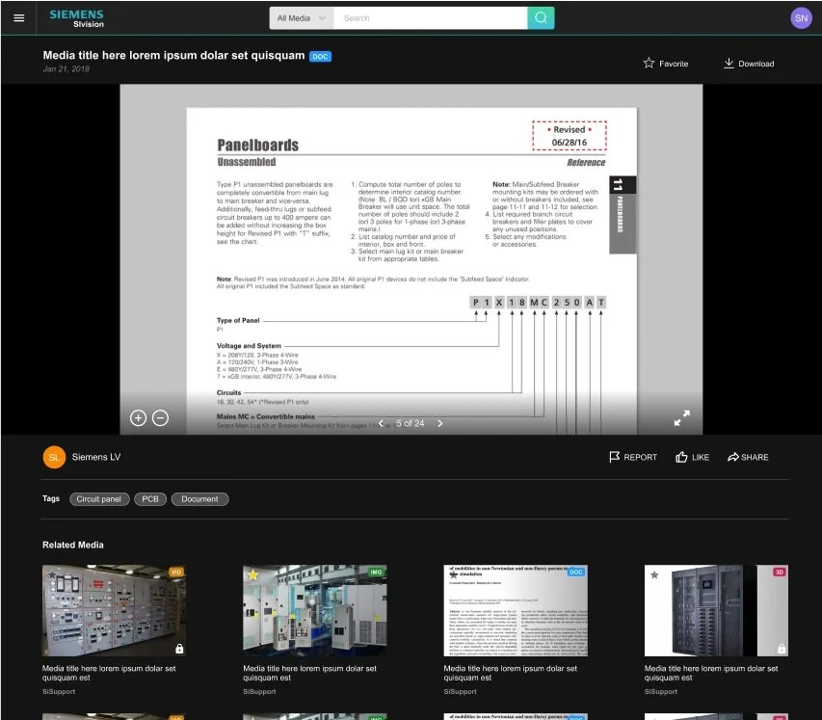Screen dimensions: 822x720
Task: Click SiSupport under the DOC card
Action: pyautogui.click(x=461, y=692)
